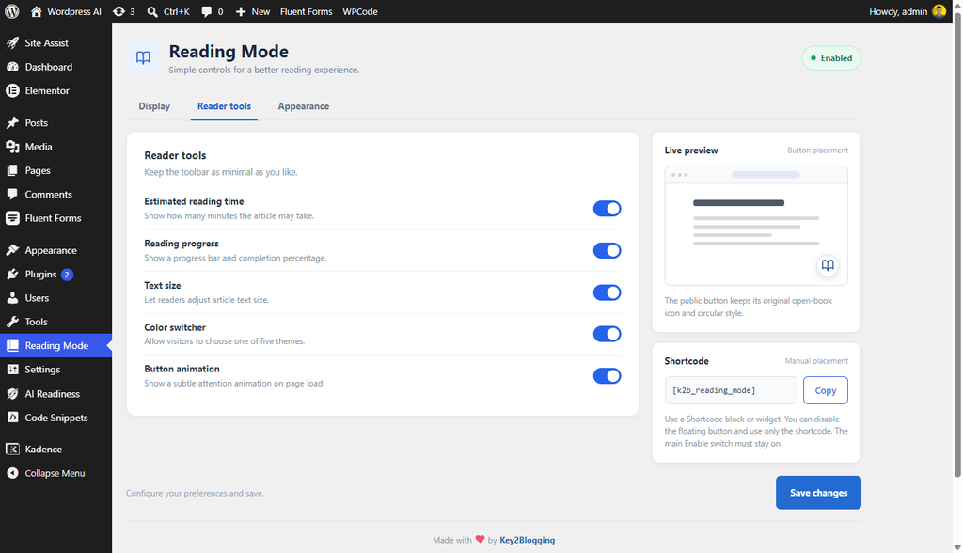Click the k2b_reading_mode shortcode field
This screenshot has height=553, width=963.
coord(731,390)
